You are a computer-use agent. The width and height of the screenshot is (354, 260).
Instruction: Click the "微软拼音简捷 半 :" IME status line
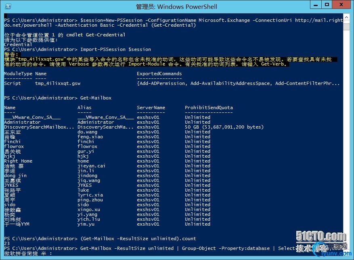[28, 254]
